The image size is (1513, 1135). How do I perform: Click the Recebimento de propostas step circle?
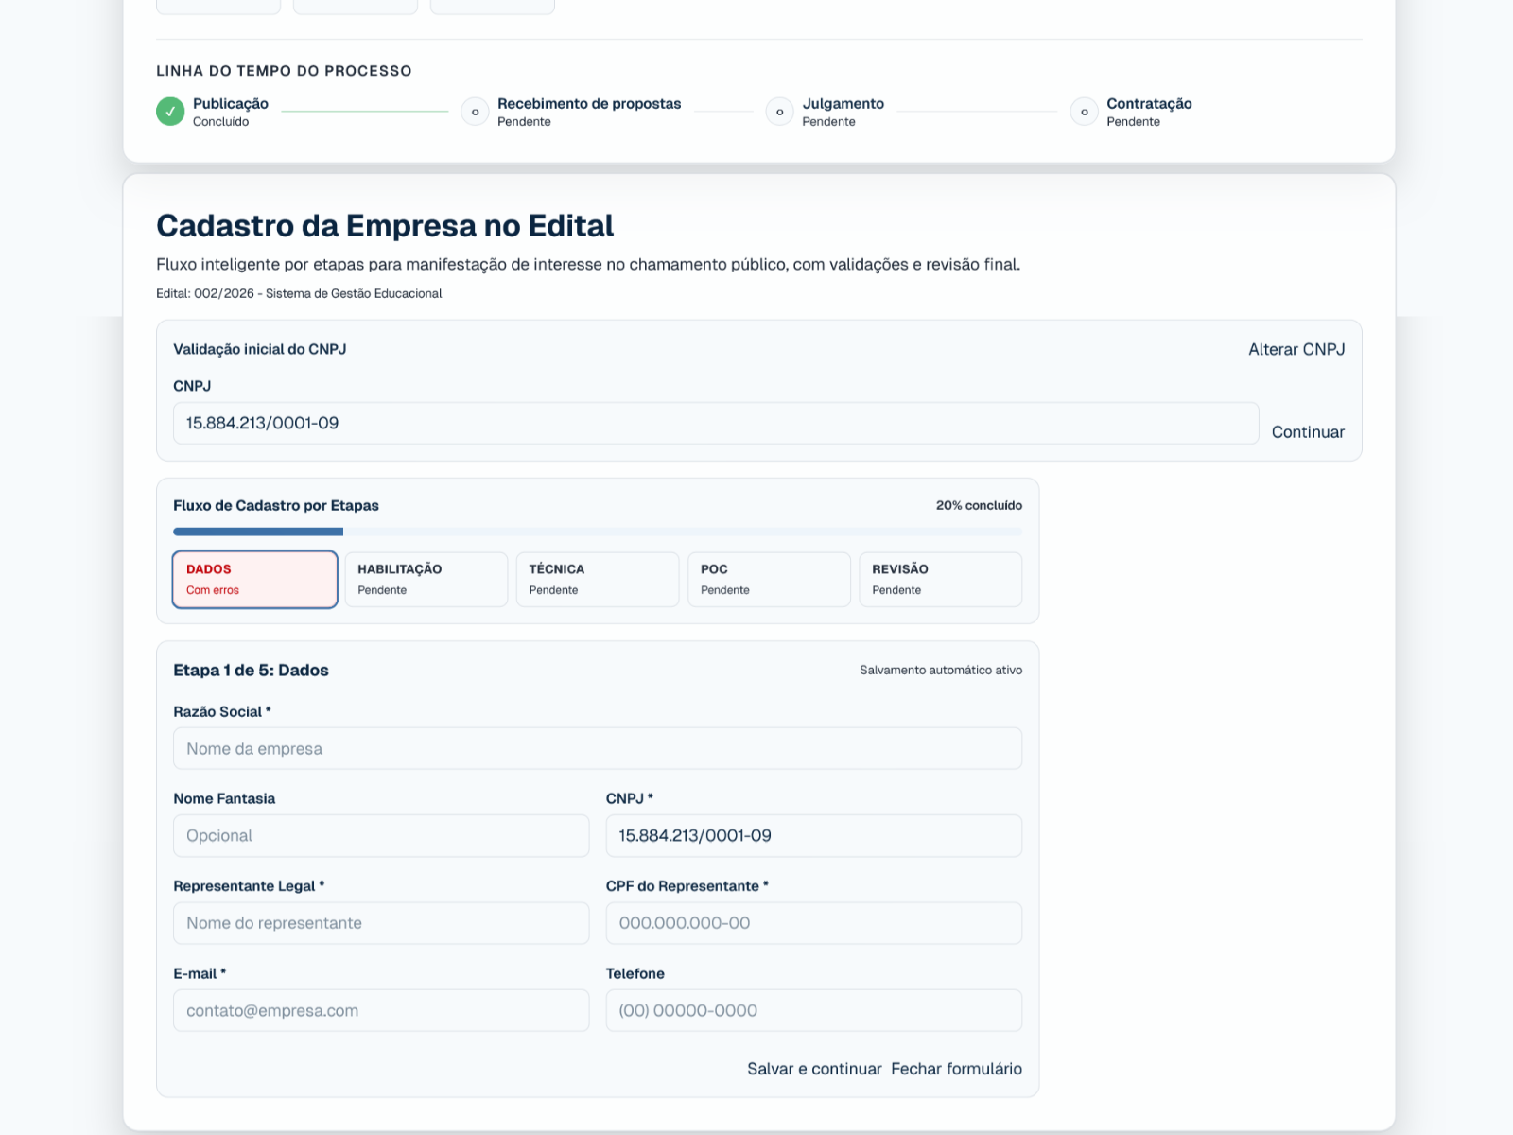point(475,112)
